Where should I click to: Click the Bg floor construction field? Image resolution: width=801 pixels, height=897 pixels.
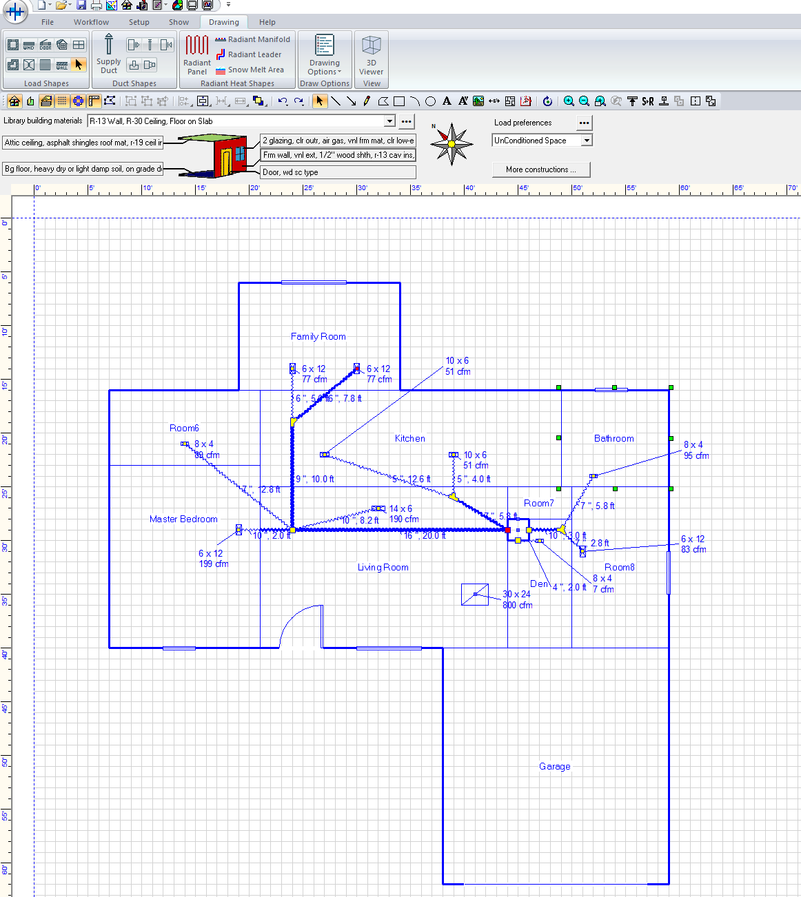tap(83, 169)
